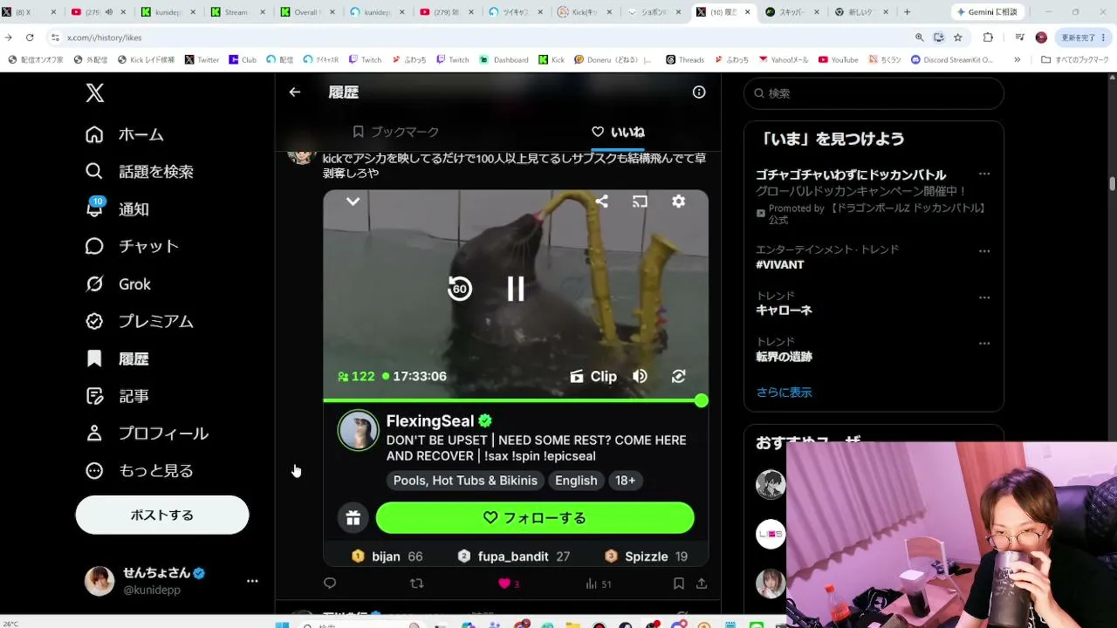1117x628 pixels.
Task: Select the いいね tab
Action: click(x=618, y=132)
